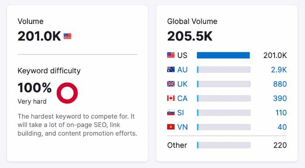Open the AU country link
The height and width of the screenshot is (168, 305).
[182, 69]
